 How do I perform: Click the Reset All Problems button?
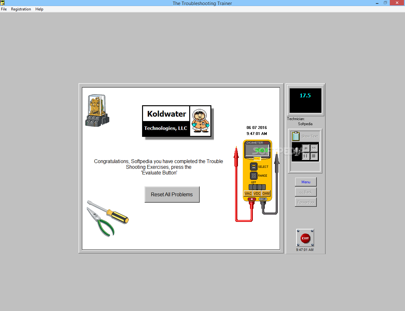click(x=172, y=194)
